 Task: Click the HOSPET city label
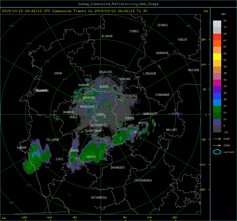[x=143, y=123]
